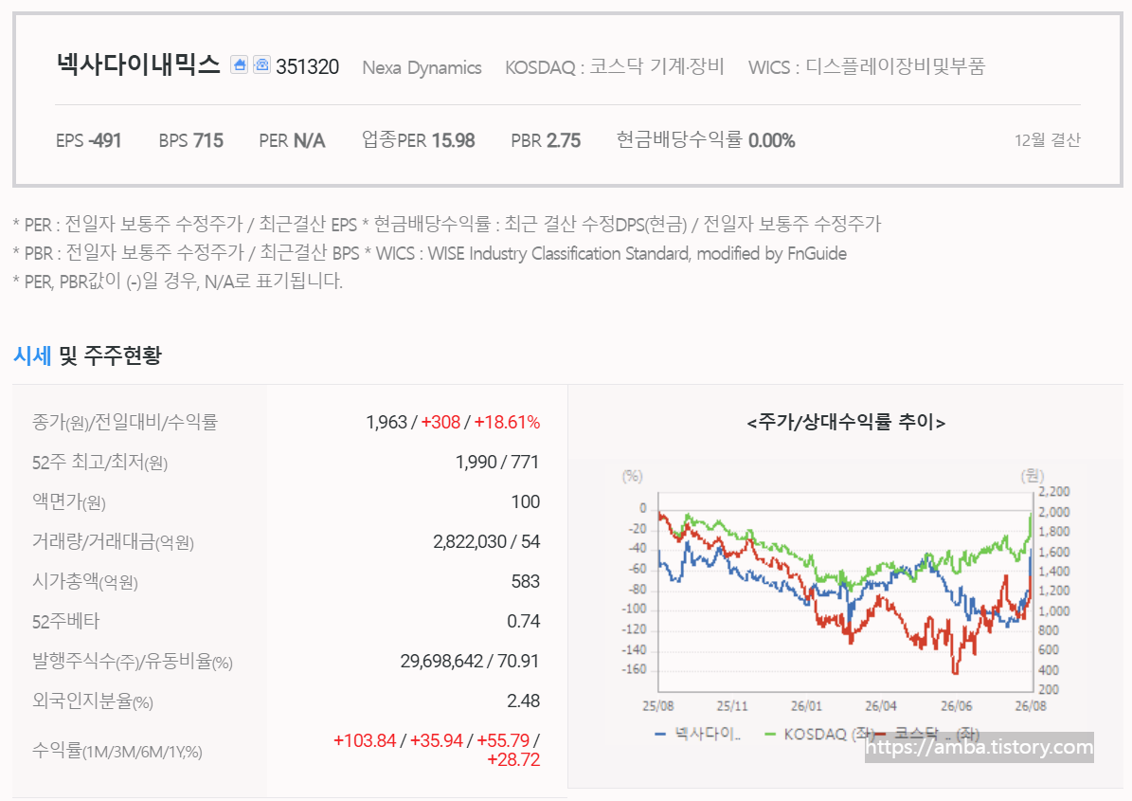Click footnote about N/A 표기
Screen dimensions: 1132x801
click(177, 281)
